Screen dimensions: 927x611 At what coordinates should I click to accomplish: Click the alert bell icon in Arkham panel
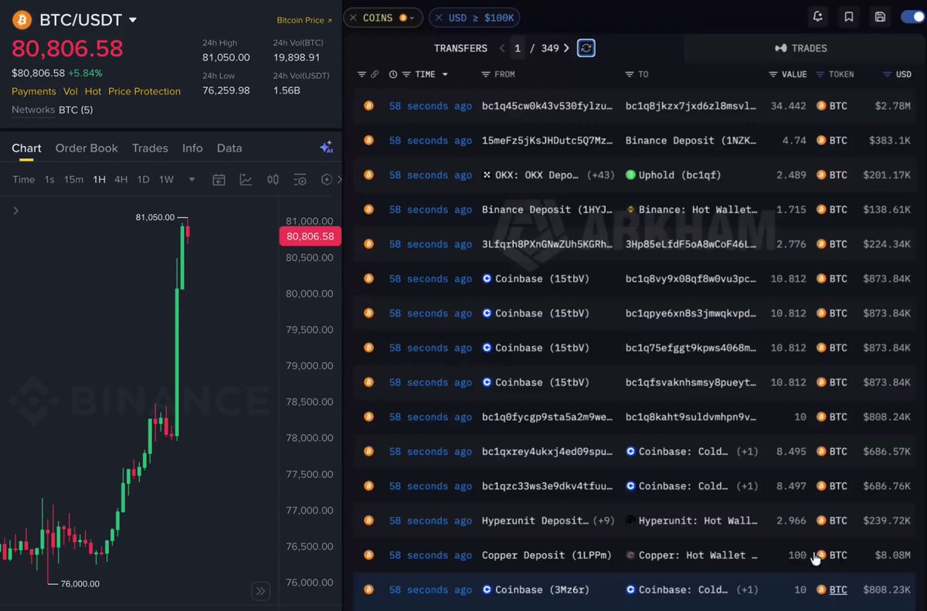(x=818, y=16)
